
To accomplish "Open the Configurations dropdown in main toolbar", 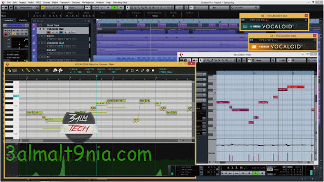I will [x=27, y=8].
